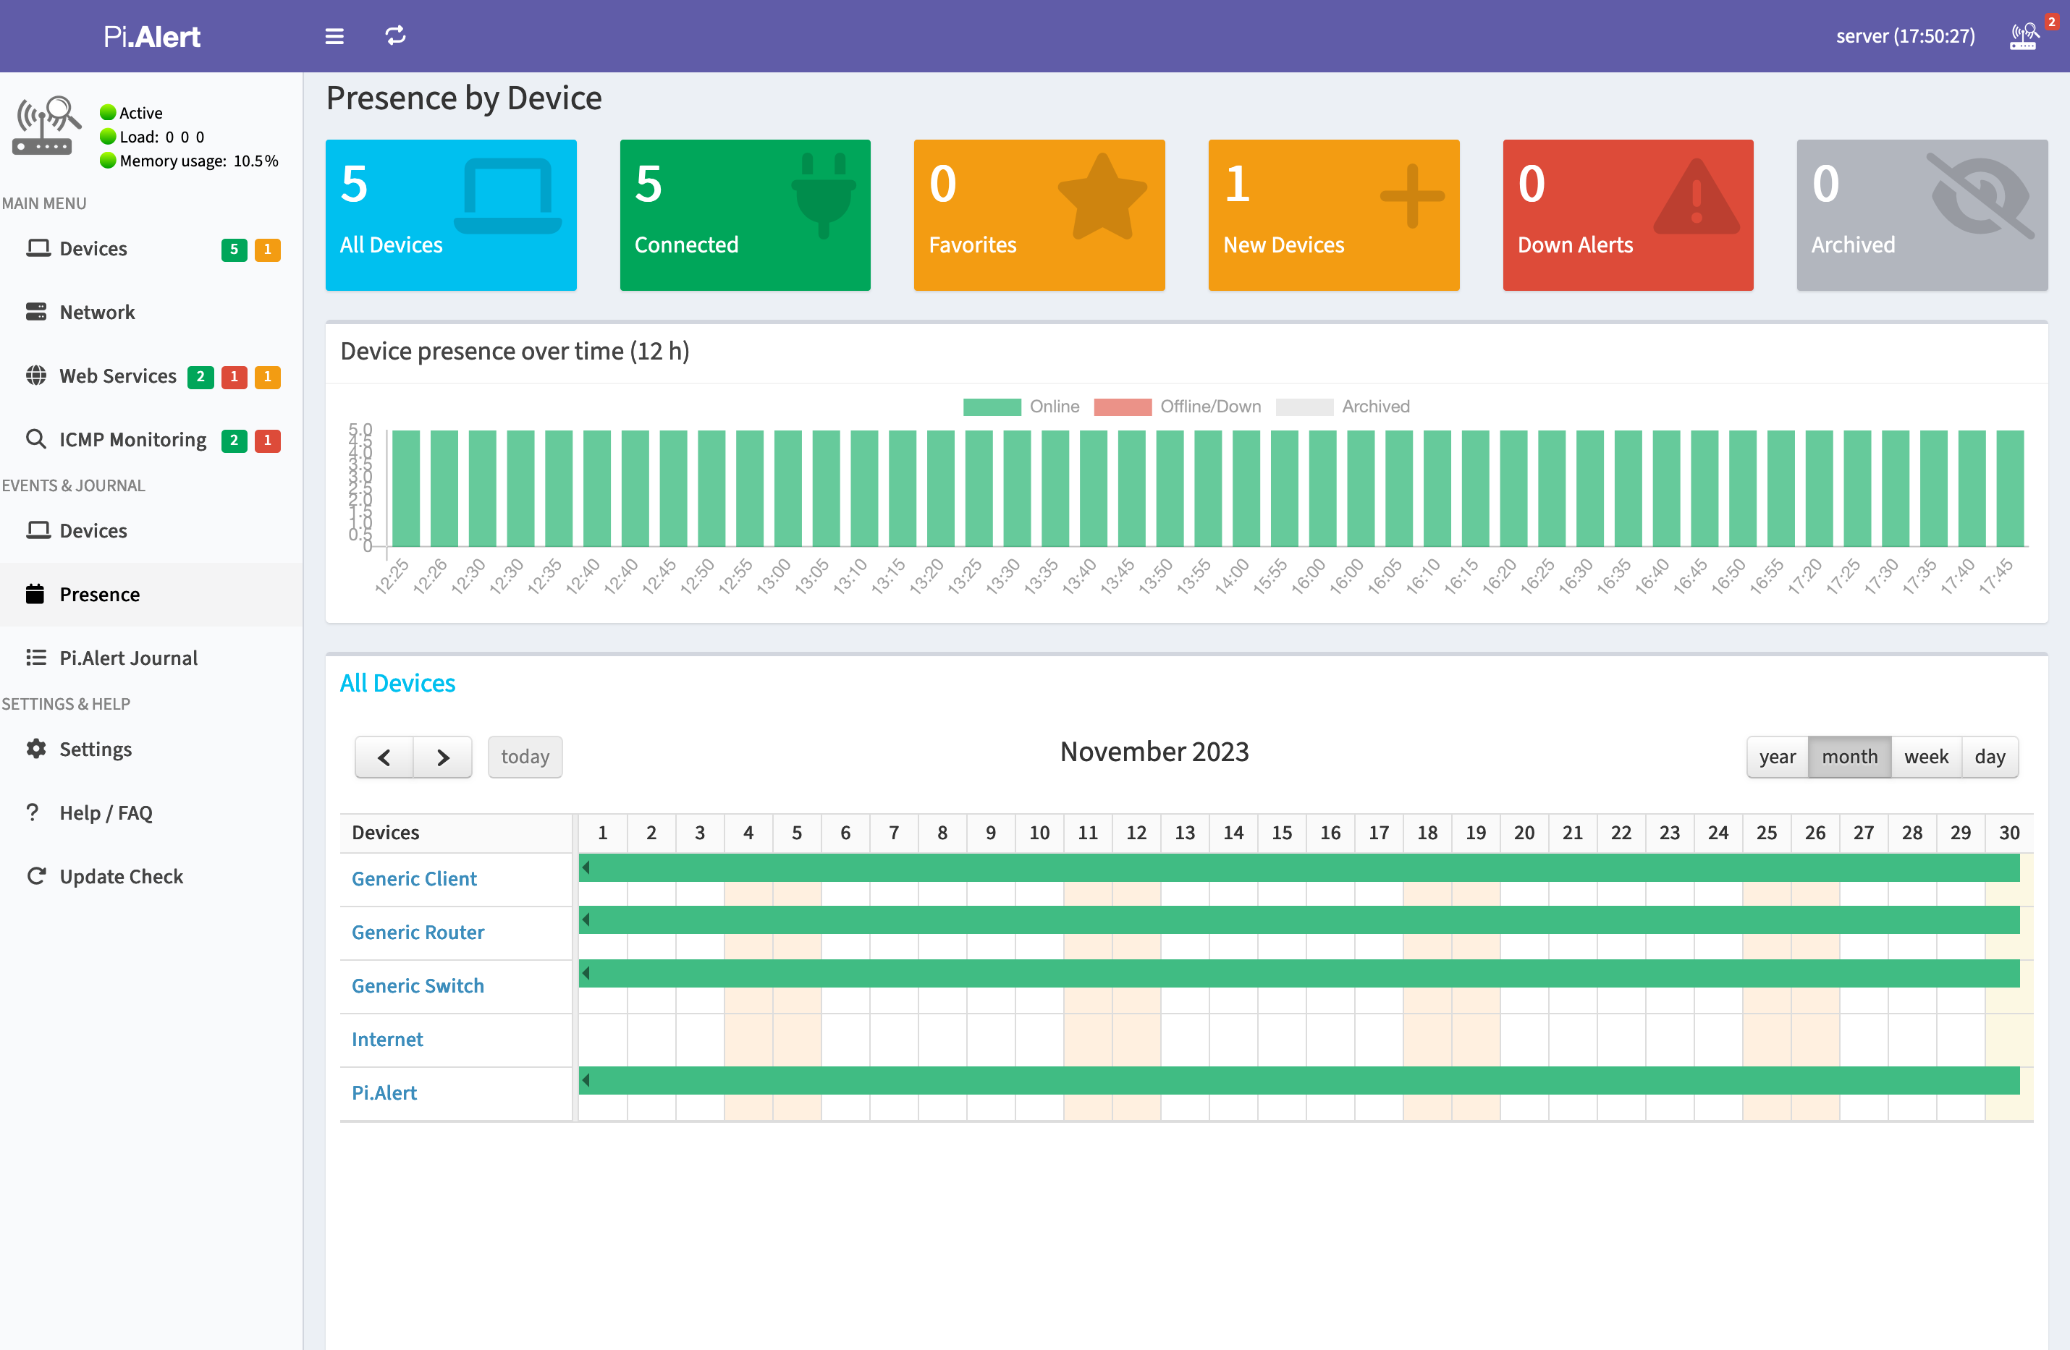Go to next month with right chevron

click(443, 756)
